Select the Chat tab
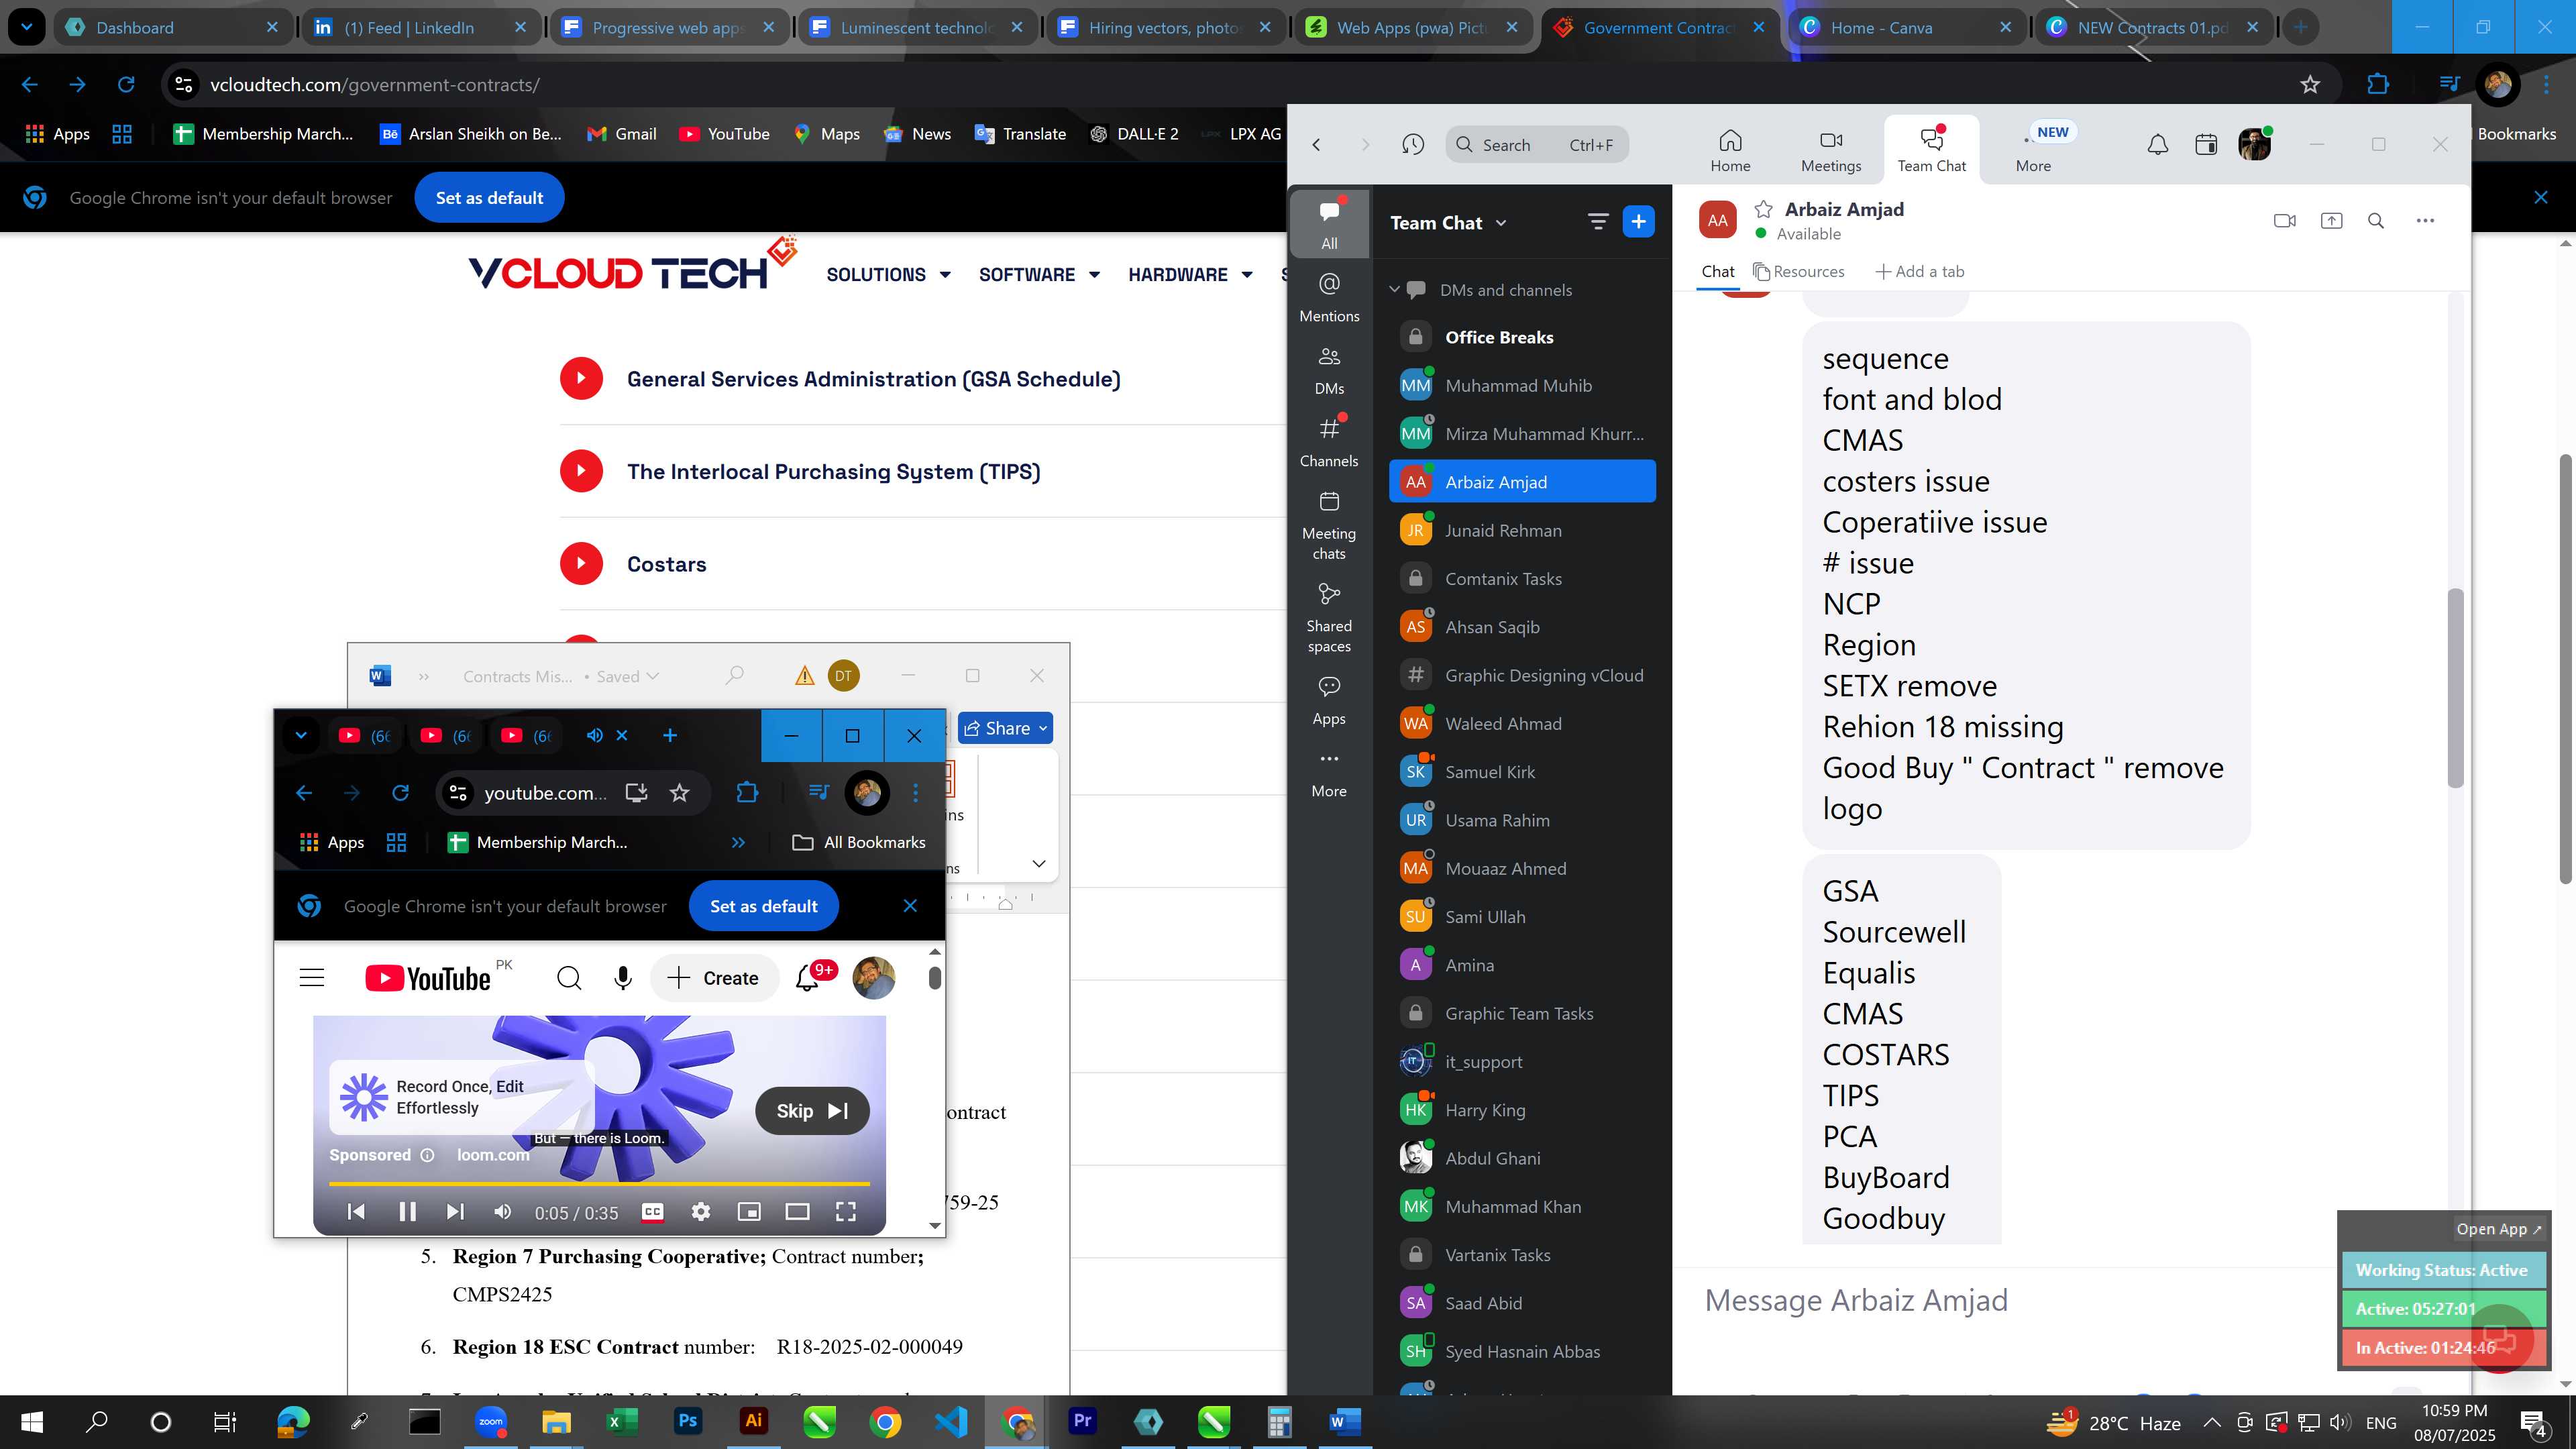Viewport: 2576px width, 1449px height. [x=1718, y=271]
